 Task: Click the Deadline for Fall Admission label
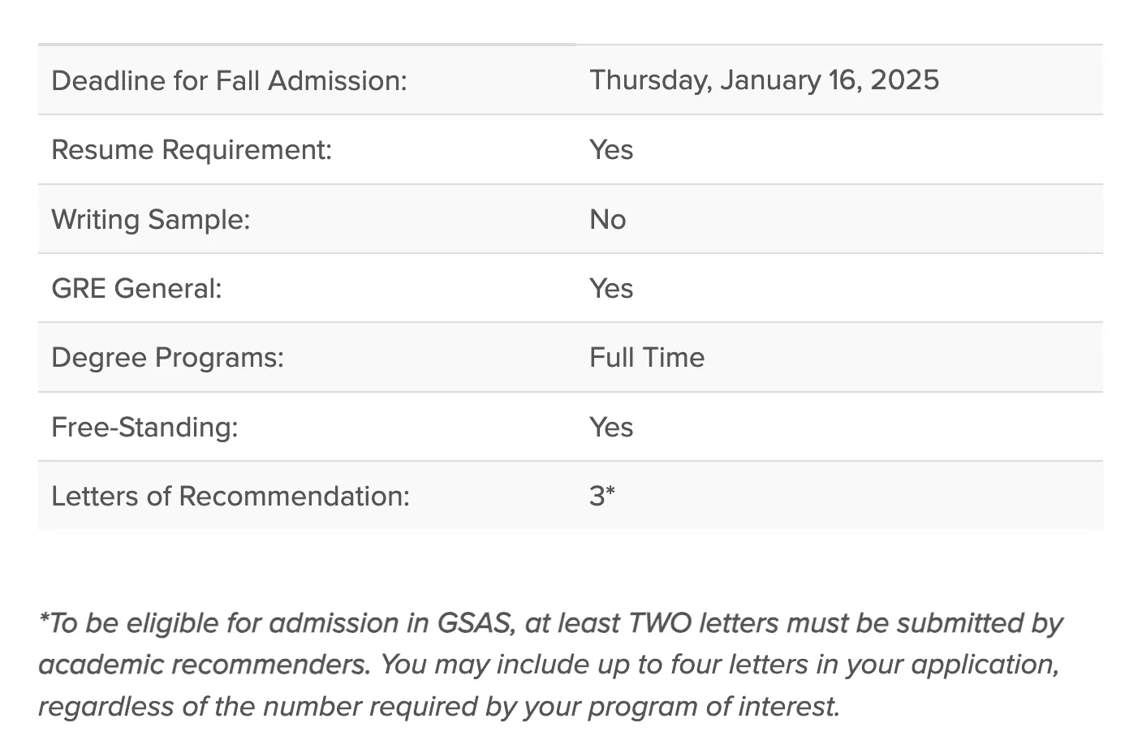(229, 80)
